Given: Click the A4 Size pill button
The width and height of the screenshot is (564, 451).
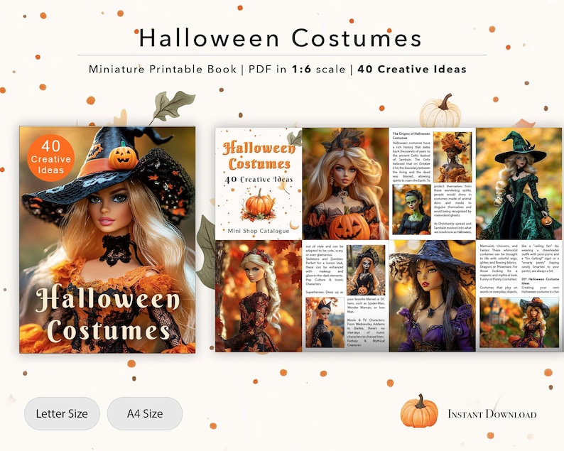Looking at the screenshot, I should click(145, 413).
